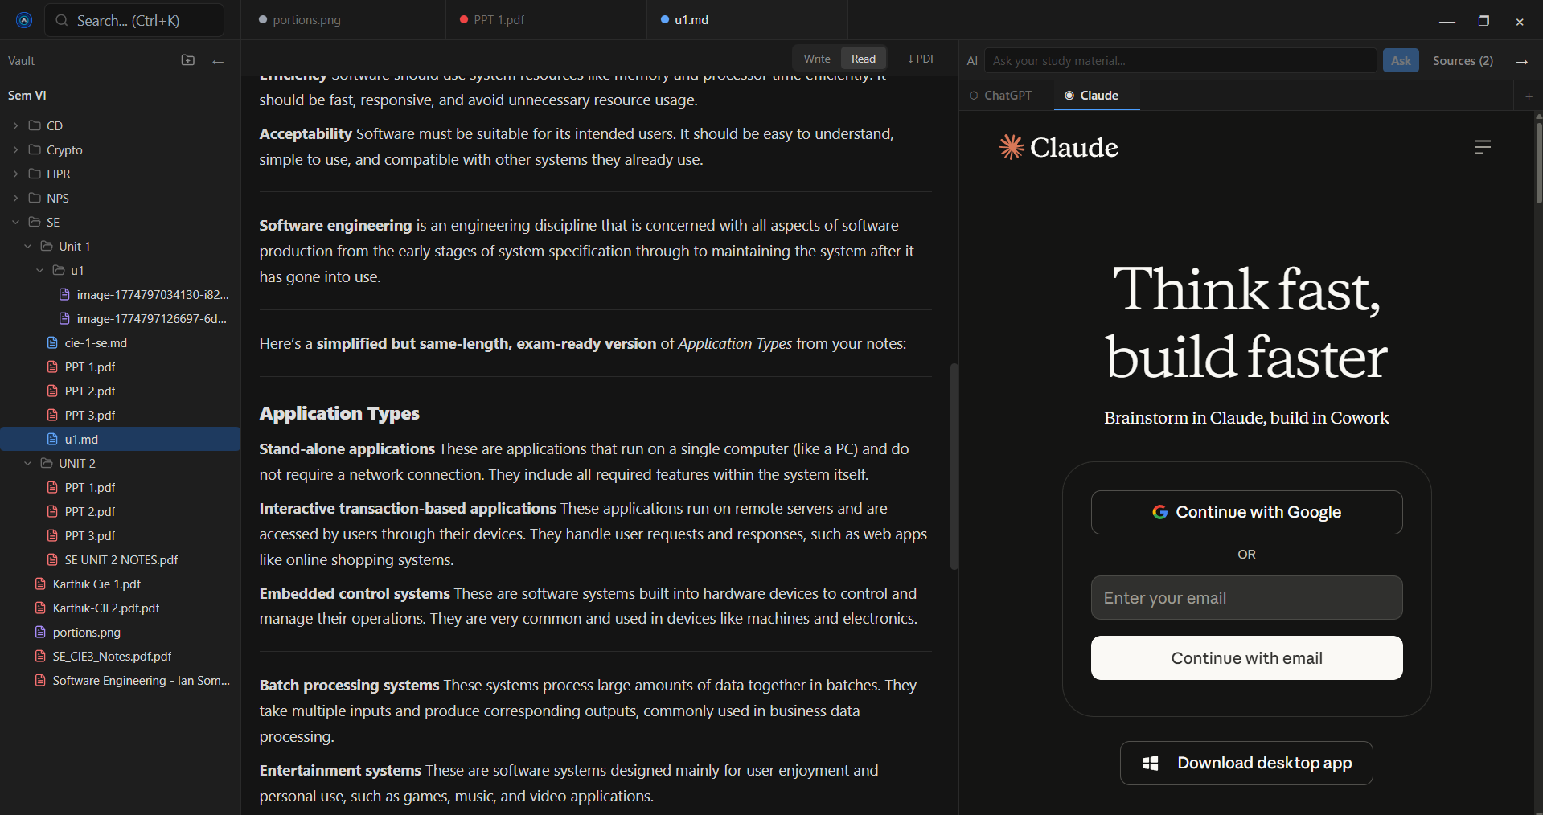1543x815 pixels.
Task: Open the Claude hamburger menu
Action: coord(1483,146)
